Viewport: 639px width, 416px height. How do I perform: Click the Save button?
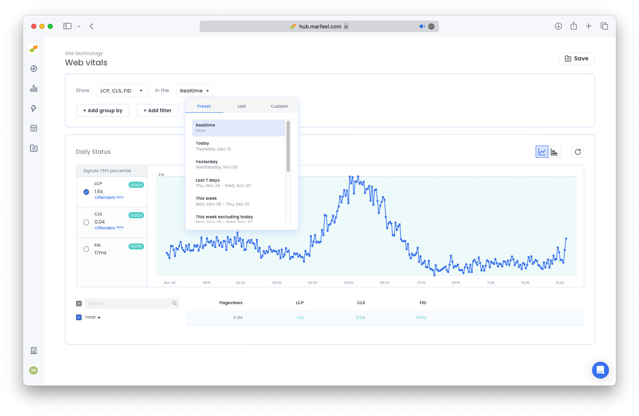pyautogui.click(x=576, y=58)
